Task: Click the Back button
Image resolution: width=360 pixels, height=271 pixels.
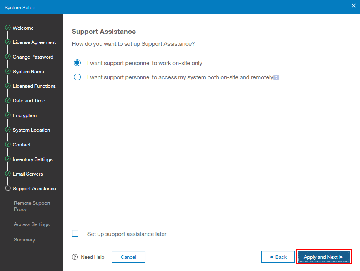Action: point(278,257)
